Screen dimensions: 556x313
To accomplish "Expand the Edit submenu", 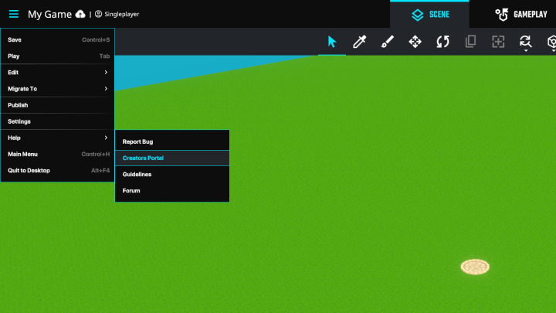I will point(57,73).
